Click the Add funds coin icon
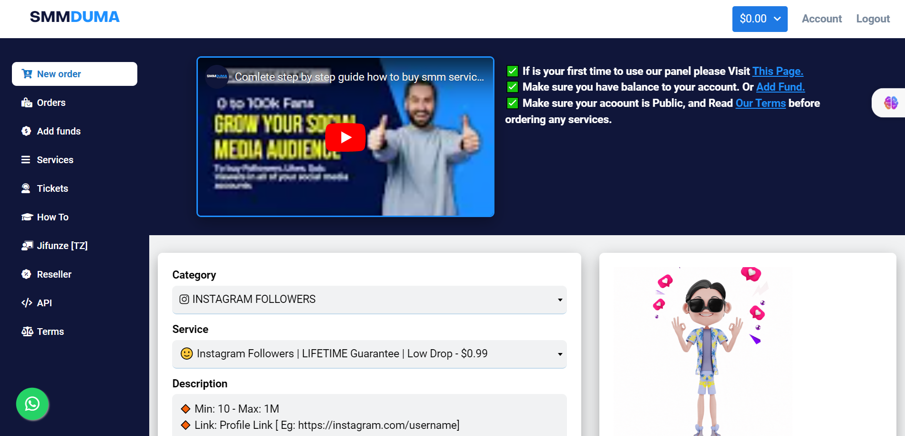 pyautogui.click(x=26, y=131)
